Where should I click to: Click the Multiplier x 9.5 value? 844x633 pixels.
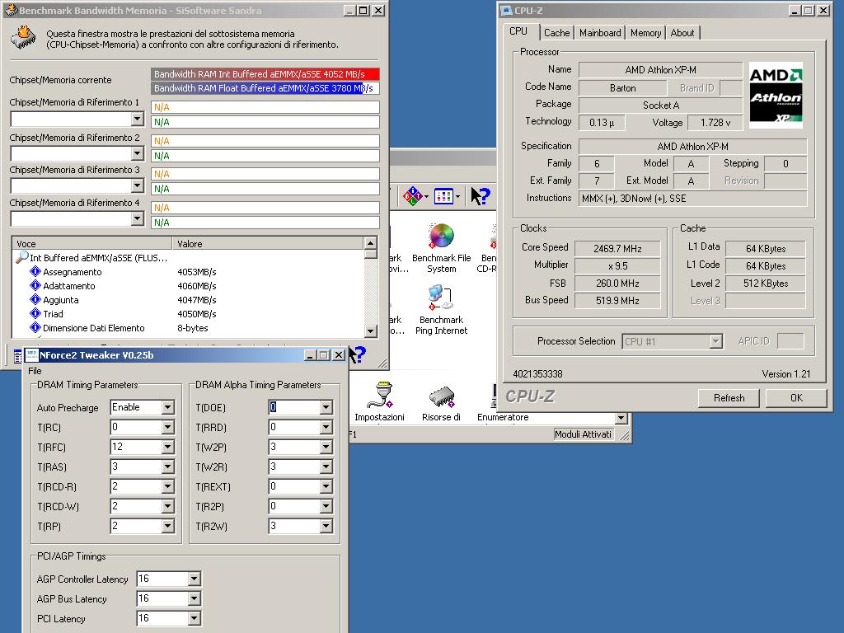(617, 266)
